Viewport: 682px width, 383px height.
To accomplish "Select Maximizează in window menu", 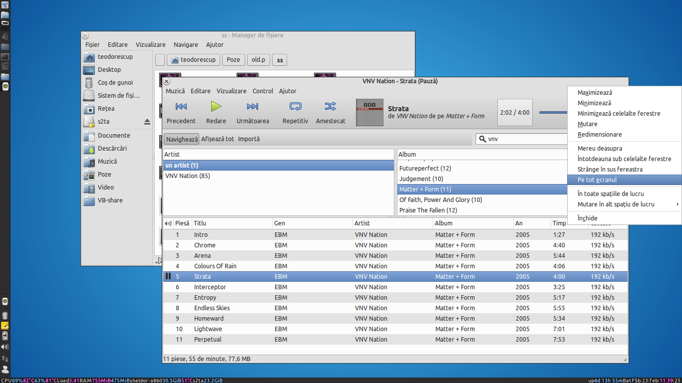I will [625, 93].
